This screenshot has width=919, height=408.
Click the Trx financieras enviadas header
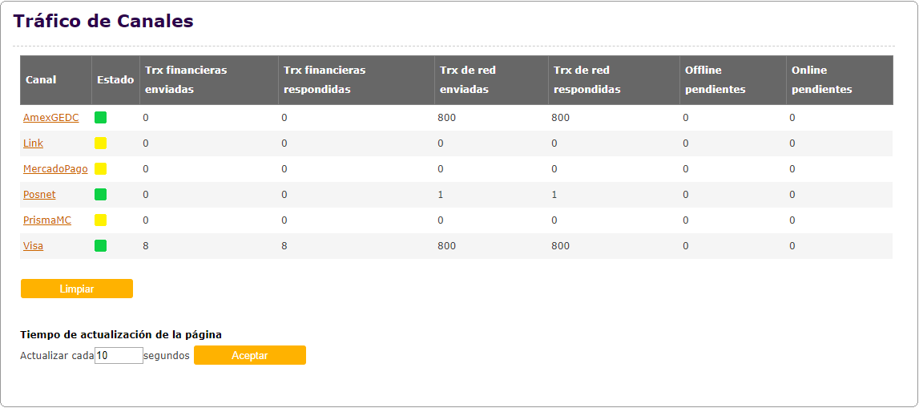click(186, 80)
